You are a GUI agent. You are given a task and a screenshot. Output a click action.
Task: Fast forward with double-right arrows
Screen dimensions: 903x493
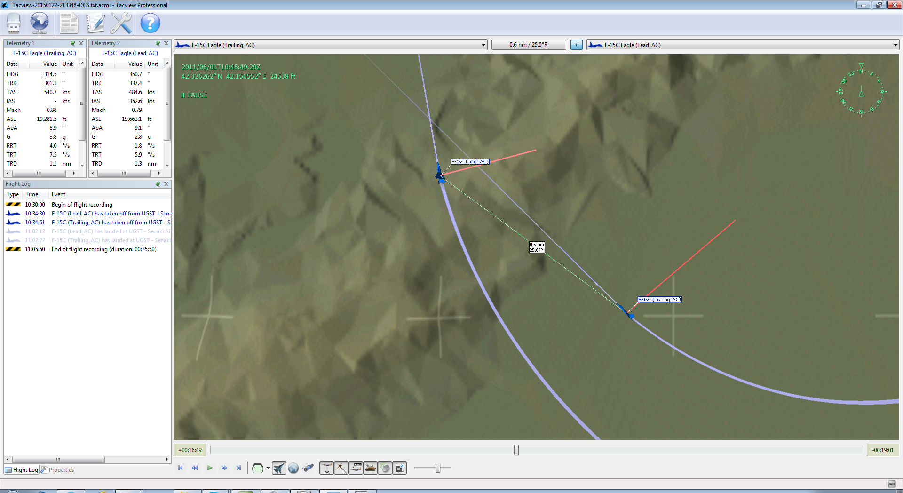(x=224, y=468)
